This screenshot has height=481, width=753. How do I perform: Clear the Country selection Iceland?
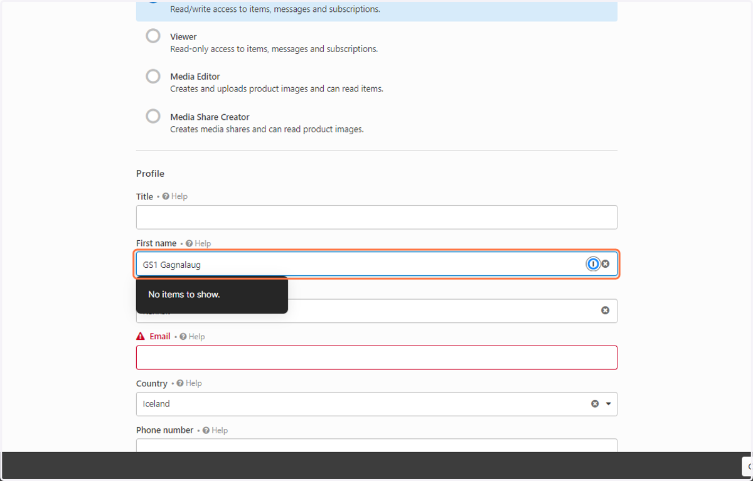595,404
